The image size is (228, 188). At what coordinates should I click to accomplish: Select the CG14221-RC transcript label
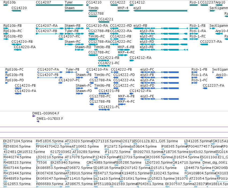coord(109,63)
